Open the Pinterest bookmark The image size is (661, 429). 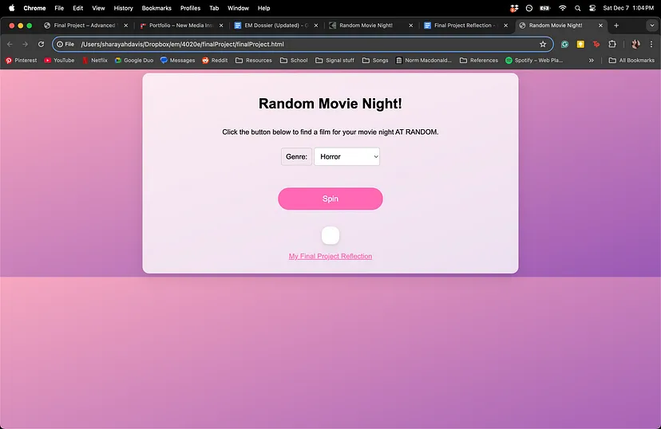21,61
